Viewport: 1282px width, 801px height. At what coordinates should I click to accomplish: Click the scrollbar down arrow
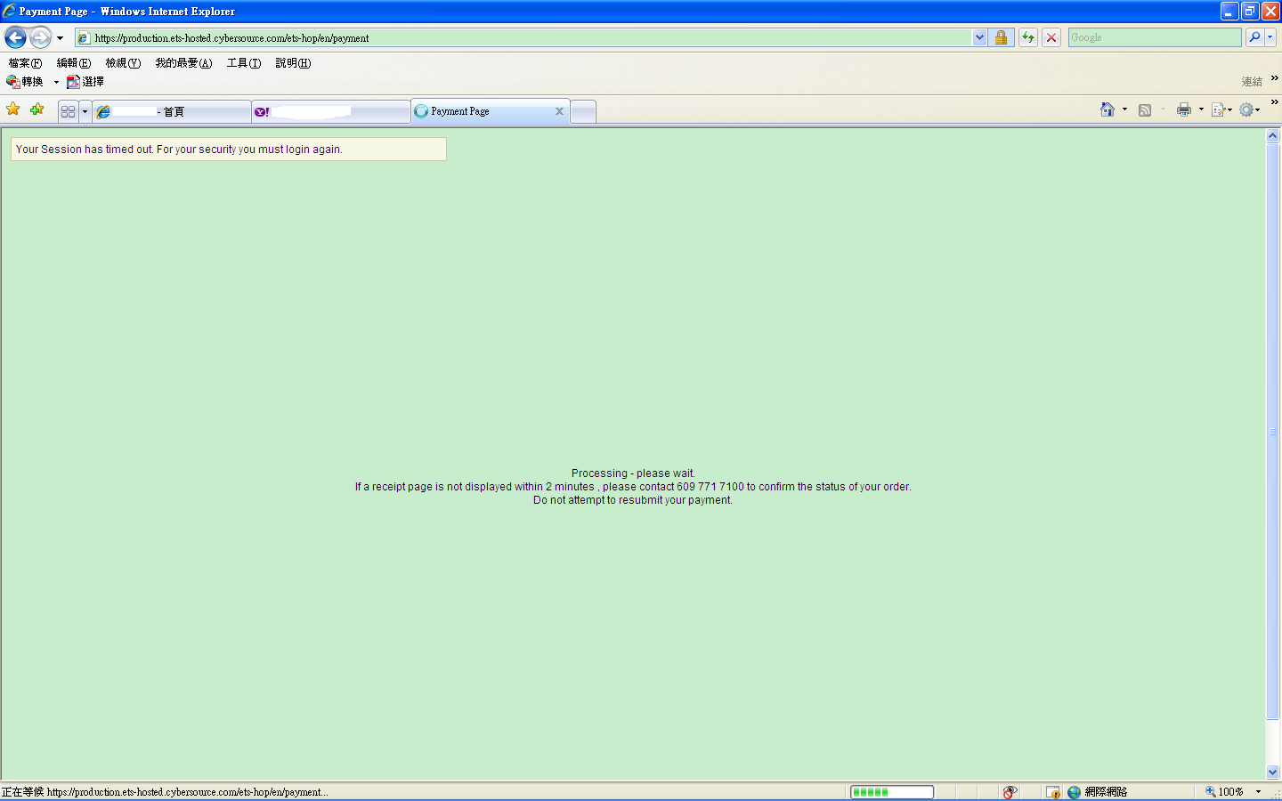pyautogui.click(x=1273, y=773)
